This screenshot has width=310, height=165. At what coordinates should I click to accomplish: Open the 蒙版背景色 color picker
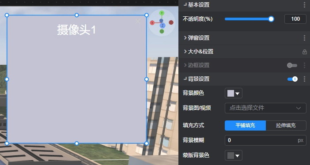coord(234,156)
